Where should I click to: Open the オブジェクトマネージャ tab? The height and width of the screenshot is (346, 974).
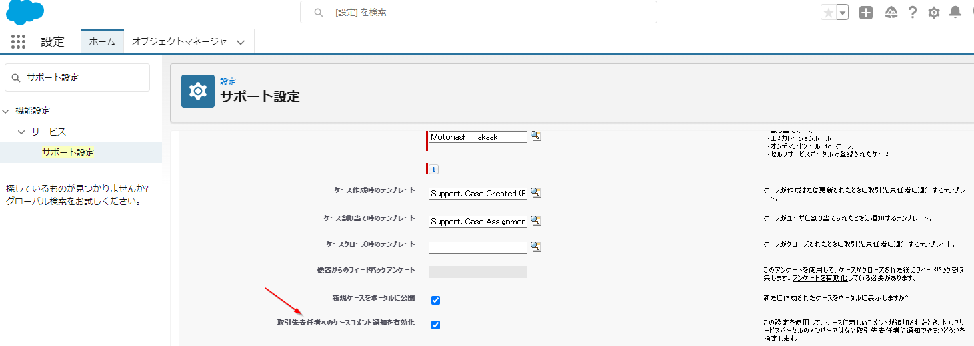pyautogui.click(x=179, y=41)
